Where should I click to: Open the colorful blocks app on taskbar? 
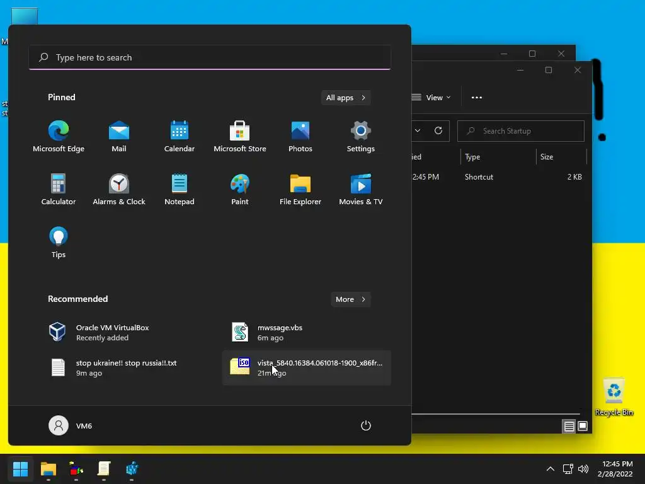pos(76,469)
